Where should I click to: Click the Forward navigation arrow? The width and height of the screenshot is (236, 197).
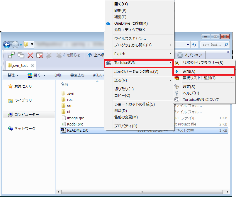tap(15, 45)
